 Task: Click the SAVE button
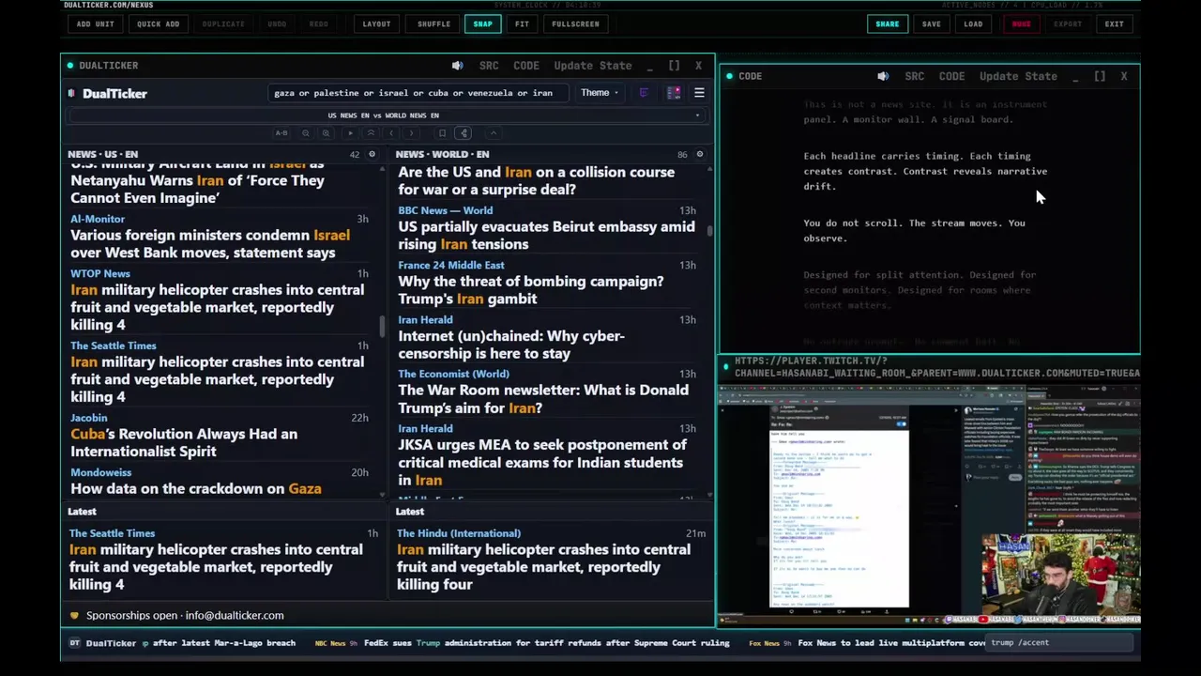coord(931,23)
